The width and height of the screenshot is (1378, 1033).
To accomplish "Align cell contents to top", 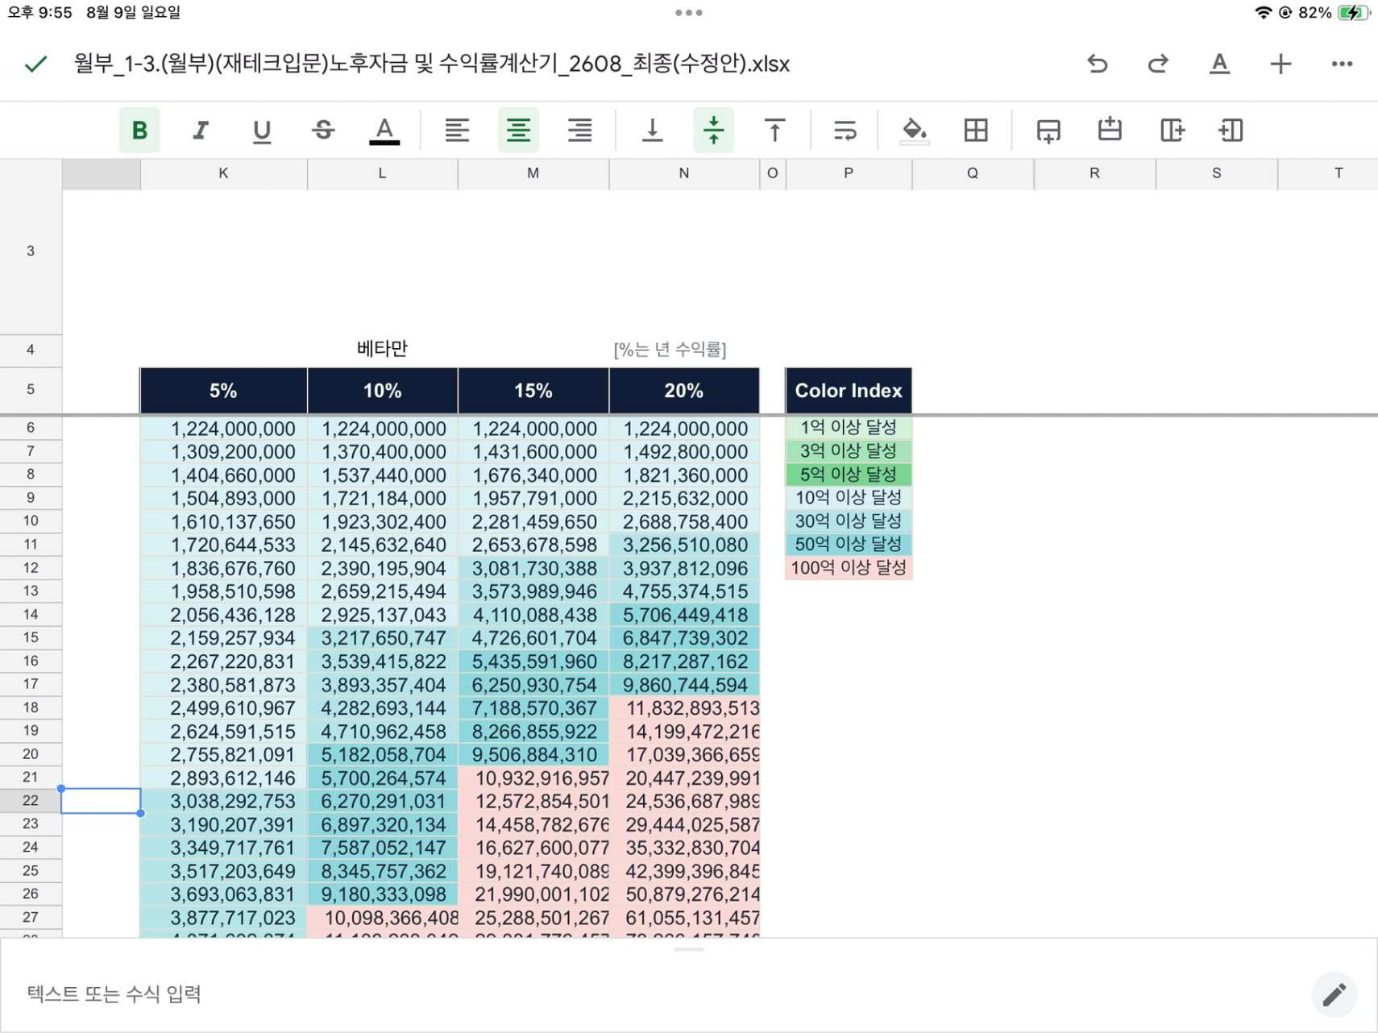I will [x=774, y=130].
